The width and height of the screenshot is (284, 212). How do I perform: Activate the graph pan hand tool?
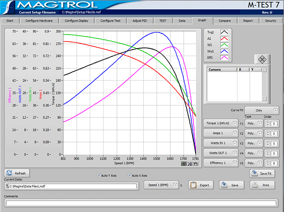pyautogui.click(x=195, y=163)
